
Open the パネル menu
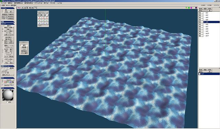[53, 3]
